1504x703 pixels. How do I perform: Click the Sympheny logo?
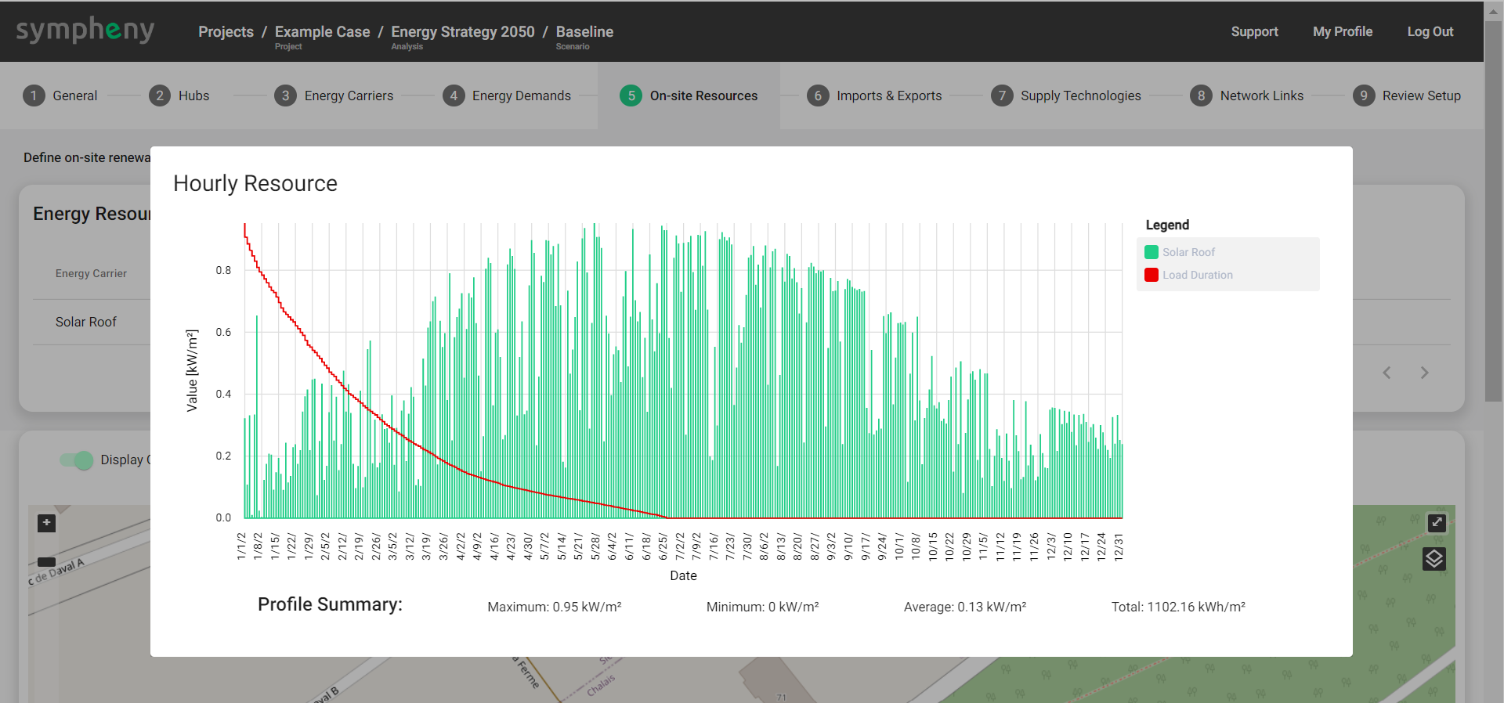pos(85,31)
